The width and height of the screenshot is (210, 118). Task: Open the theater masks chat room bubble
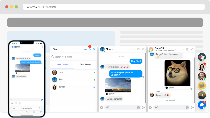click(202, 57)
